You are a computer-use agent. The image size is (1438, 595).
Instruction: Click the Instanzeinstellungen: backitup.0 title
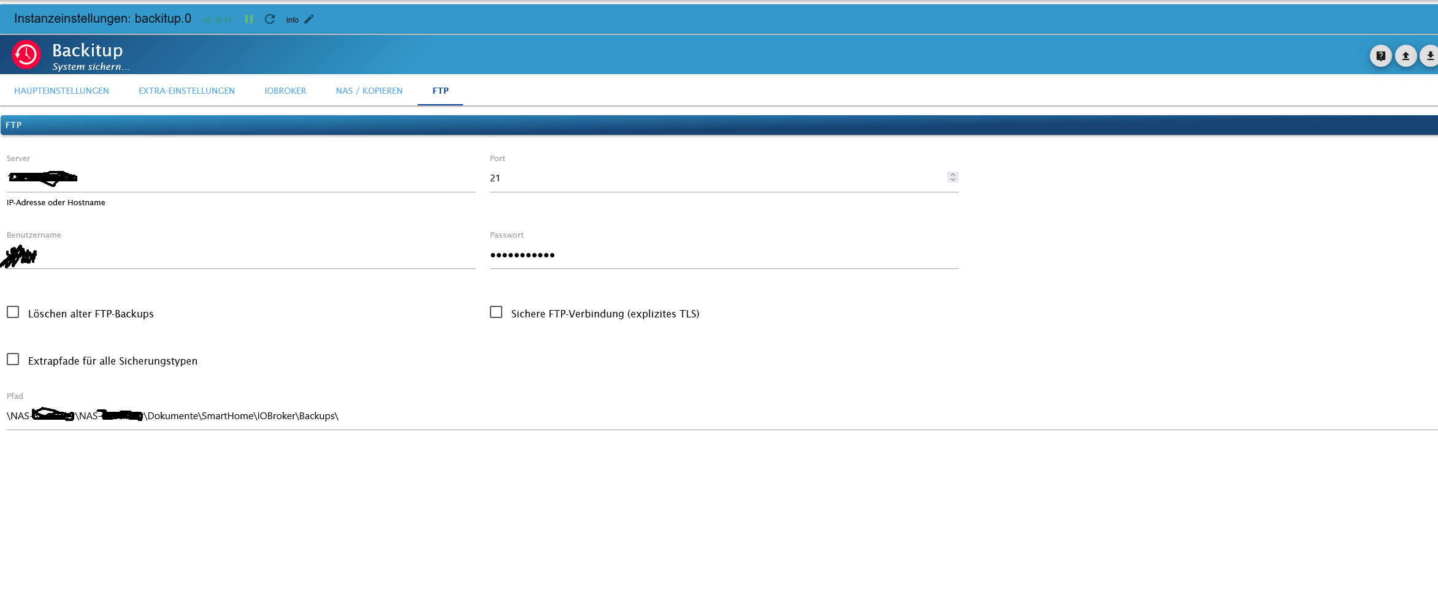point(102,18)
